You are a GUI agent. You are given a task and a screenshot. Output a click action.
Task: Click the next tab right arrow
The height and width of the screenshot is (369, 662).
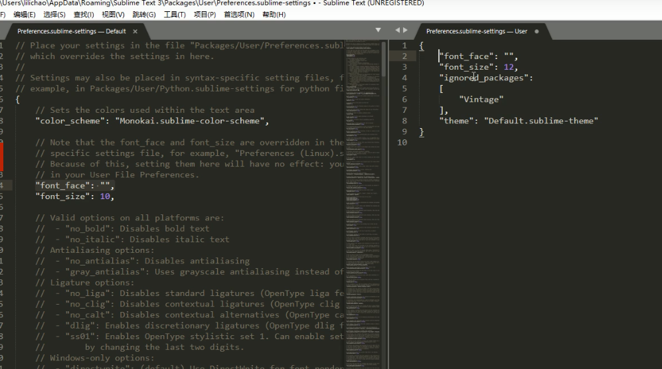click(405, 30)
